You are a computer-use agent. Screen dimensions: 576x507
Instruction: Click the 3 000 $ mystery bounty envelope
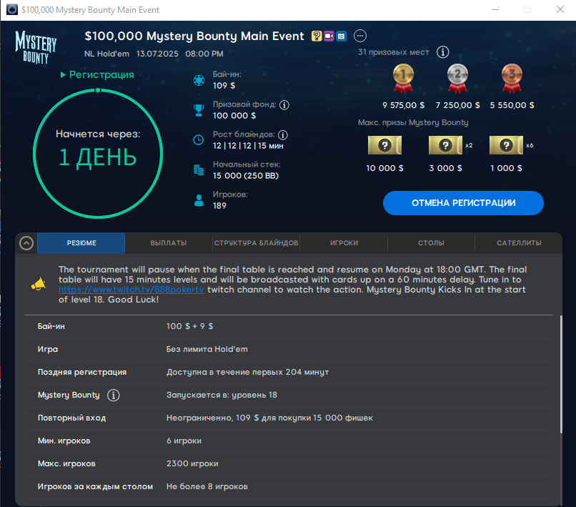point(445,145)
